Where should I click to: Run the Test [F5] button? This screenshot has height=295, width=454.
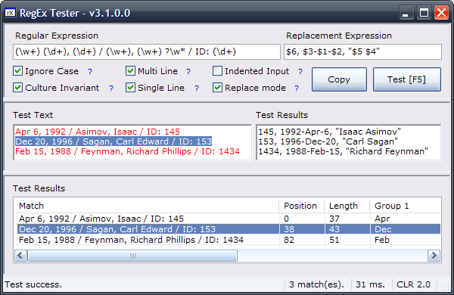407,79
